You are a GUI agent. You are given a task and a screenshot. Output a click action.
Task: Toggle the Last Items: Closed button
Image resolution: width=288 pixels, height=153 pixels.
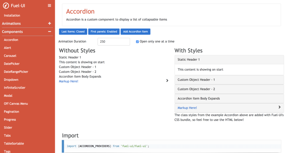tap(73, 32)
